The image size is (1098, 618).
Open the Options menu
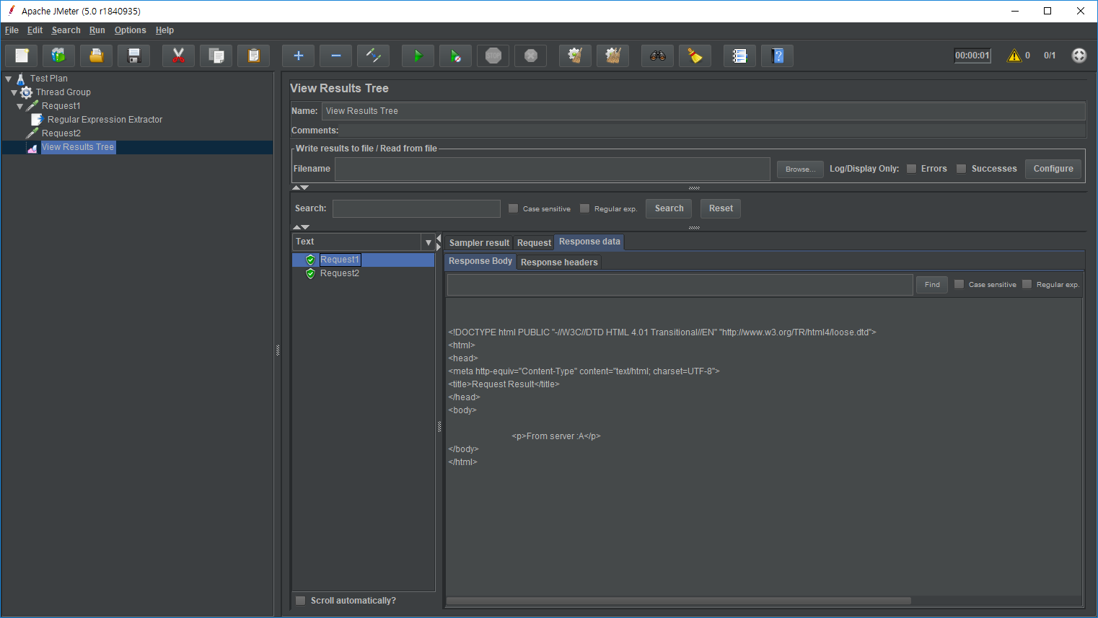point(130,30)
